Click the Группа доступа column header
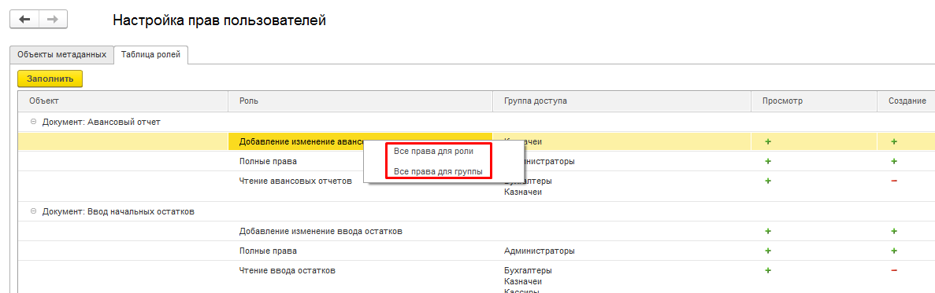This screenshot has height=293, width=935. (621, 101)
